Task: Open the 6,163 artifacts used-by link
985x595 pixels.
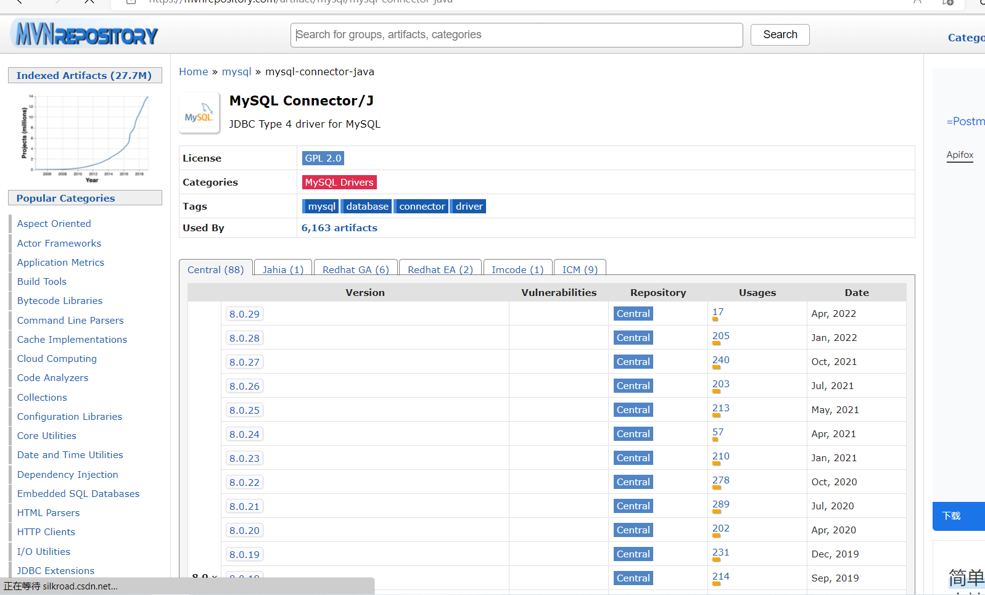Action: 339,228
